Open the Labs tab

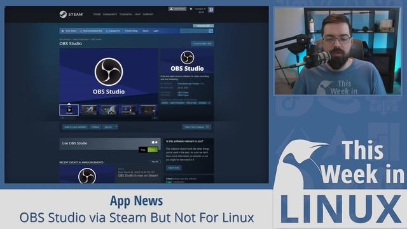coord(156,31)
